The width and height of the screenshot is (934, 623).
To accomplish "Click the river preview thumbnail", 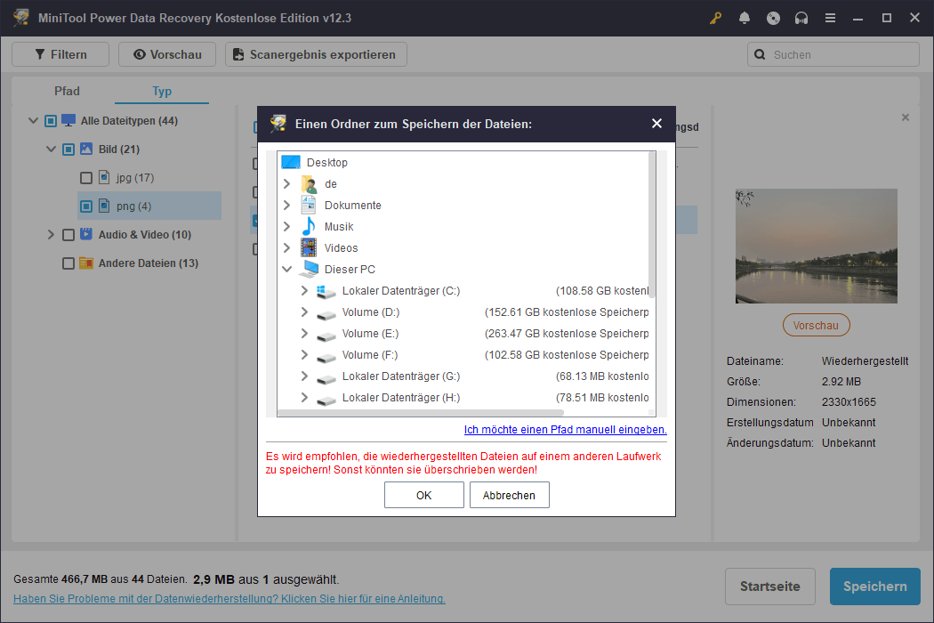I will point(816,246).
